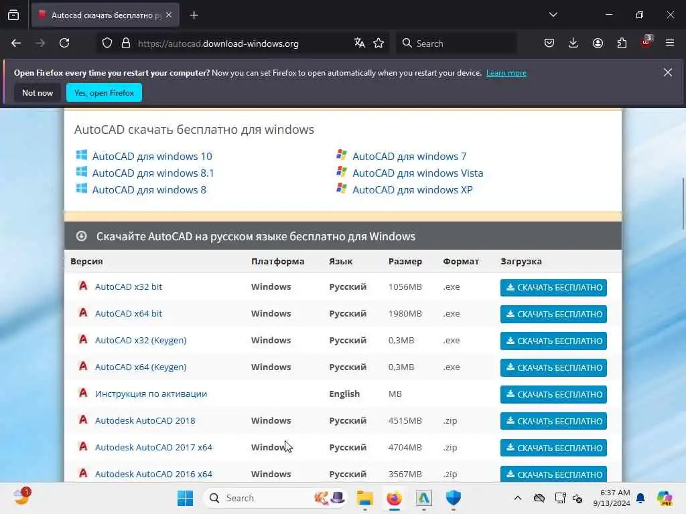Screen dimensions: 686x514
Task: Click the AutoCAD logo beside AutoCAD x32 bit
Action: [x=83, y=286]
